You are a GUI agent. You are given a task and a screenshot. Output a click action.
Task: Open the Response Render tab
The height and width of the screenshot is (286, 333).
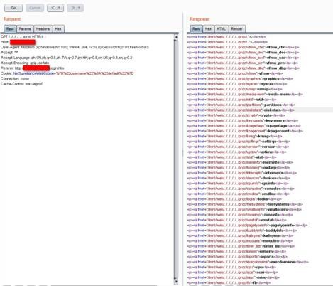pos(236,28)
